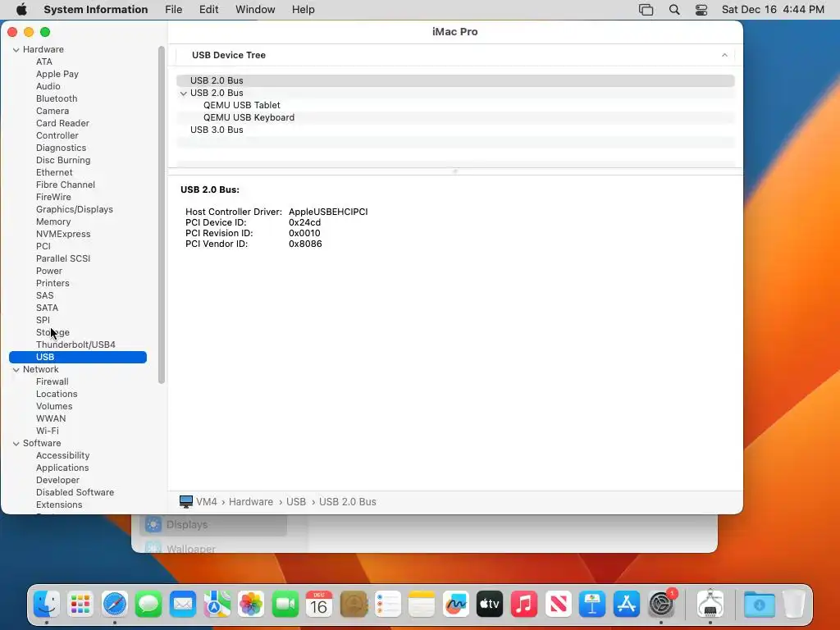
Task: Open Music app in Dock
Action: click(524, 605)
